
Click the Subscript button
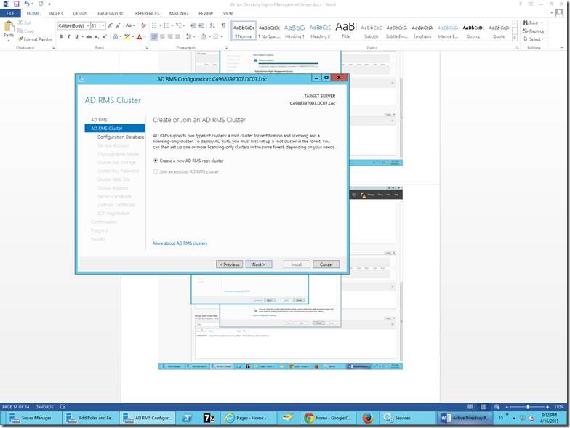click(x=97, y=36)
